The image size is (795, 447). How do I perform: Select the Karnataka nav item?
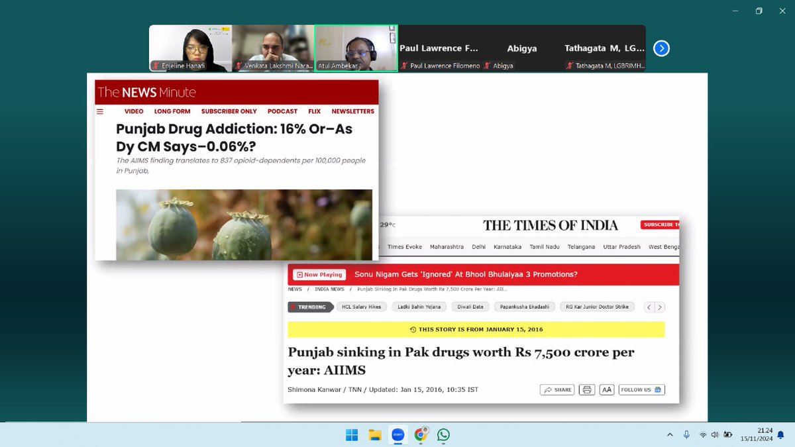click(507, 246)
